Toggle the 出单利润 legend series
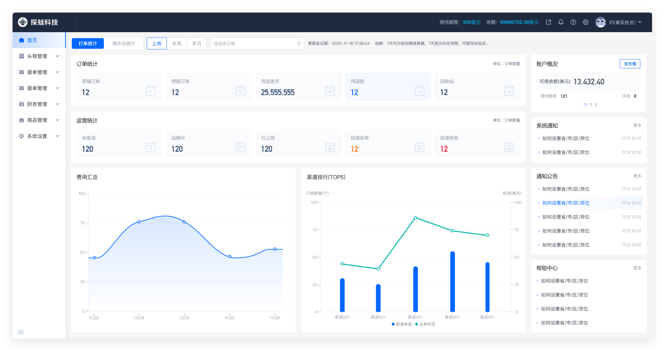The image size is (665, 351). point(425,324)
